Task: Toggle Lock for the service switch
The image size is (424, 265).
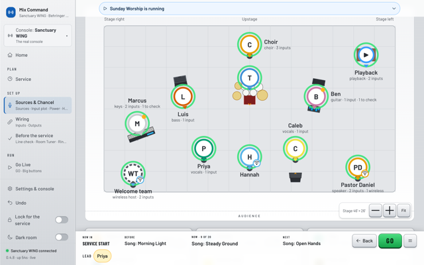Action: [x=62, y=220]
